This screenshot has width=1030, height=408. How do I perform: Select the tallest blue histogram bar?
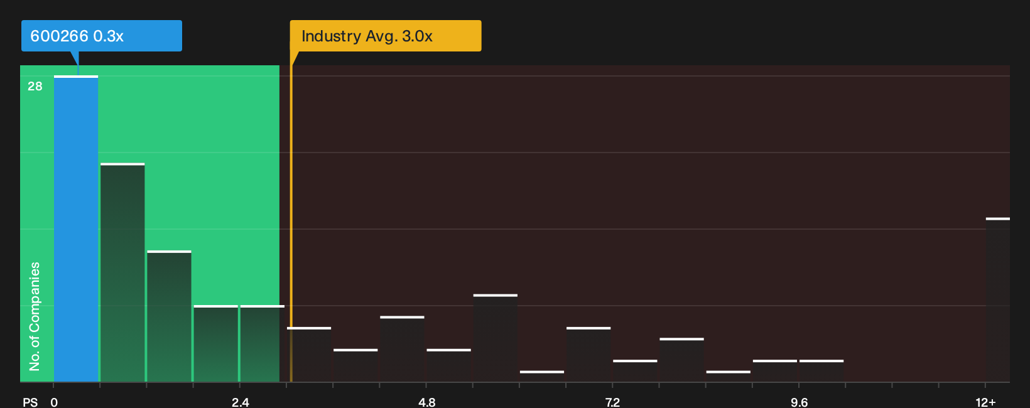click(76, 228)
